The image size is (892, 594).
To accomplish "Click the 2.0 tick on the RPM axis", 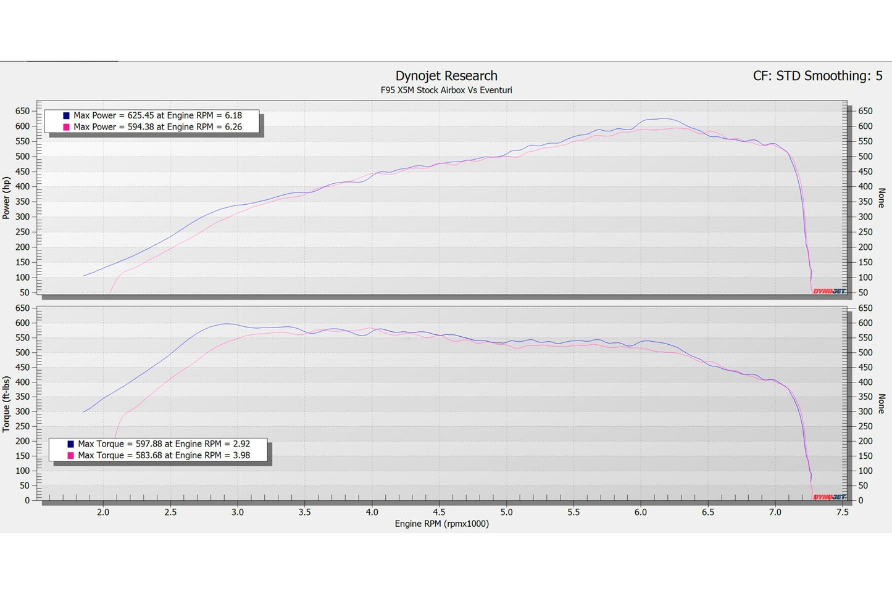I will click(103, 512).
